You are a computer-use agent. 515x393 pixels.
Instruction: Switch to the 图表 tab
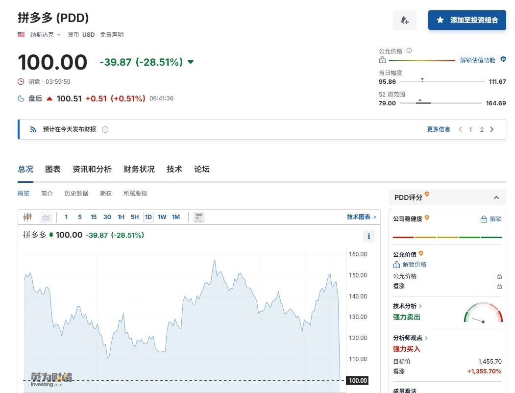(x=53, y=169)
